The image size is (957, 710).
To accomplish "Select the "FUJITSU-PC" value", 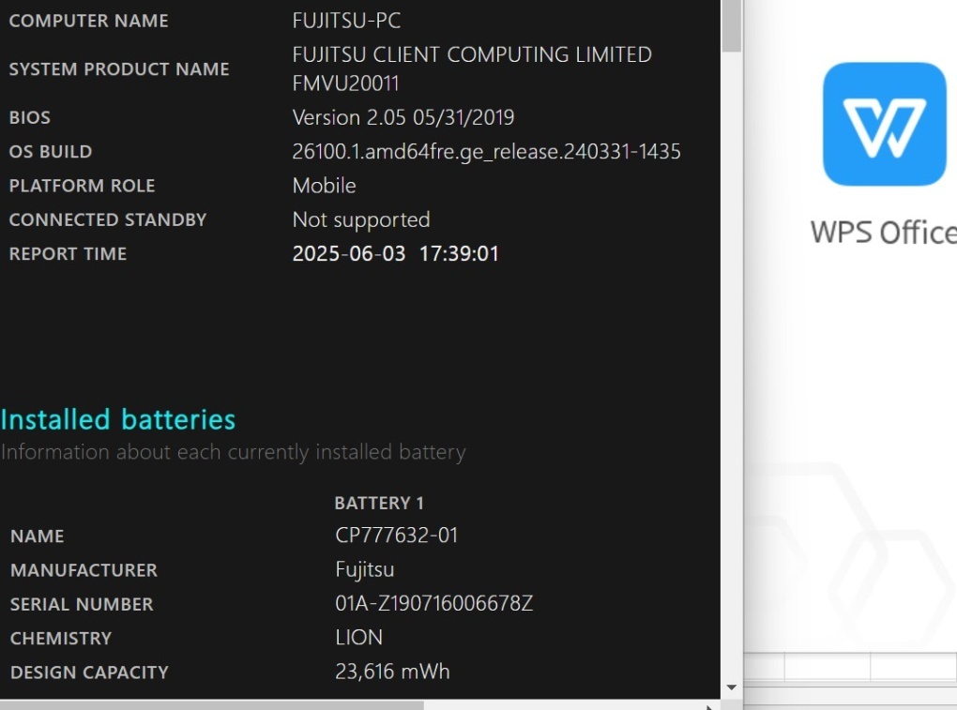I will tap(346, 21).
